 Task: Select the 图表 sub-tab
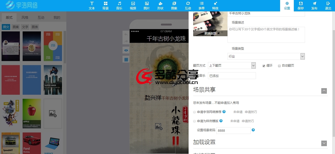click(x=35, y=27)
